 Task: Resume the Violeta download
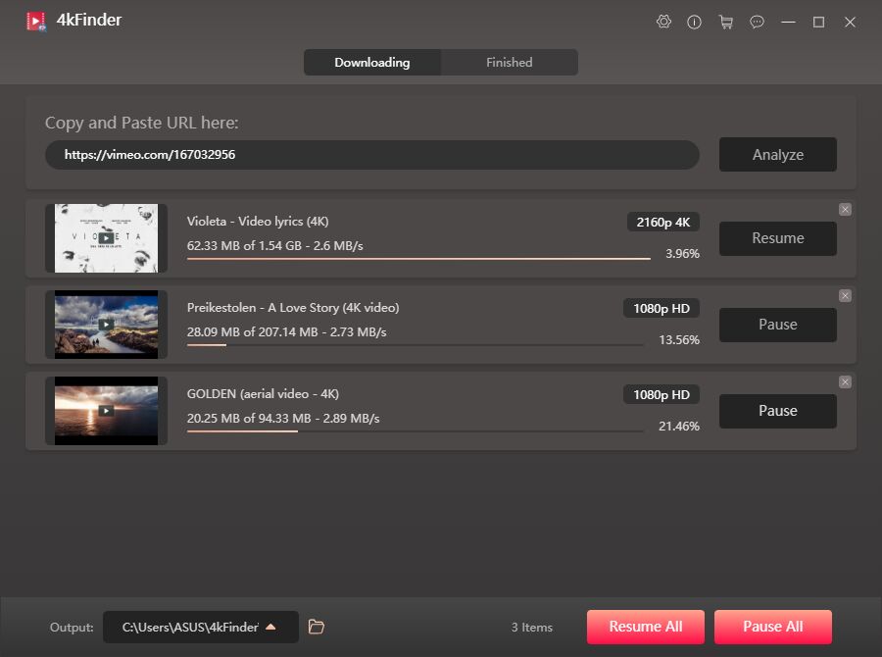point(777,238)
